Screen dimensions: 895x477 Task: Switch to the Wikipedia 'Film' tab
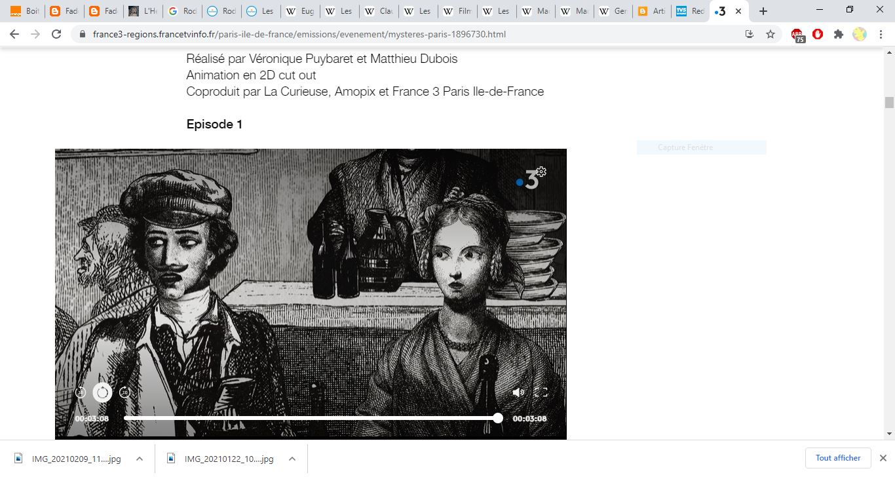coord(457,11)
